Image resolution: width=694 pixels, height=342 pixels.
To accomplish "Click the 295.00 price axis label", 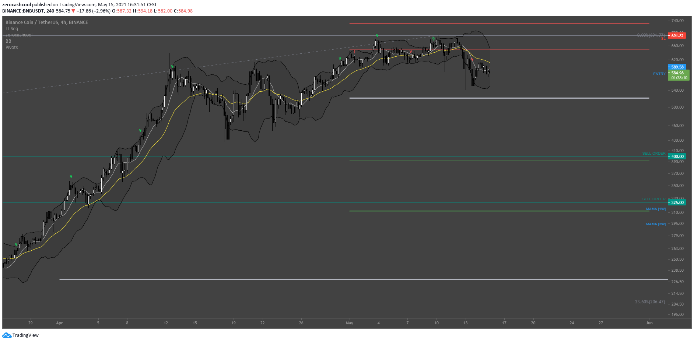I will (x=677, y=223).
